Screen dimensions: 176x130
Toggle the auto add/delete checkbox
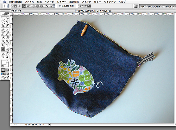60,6
